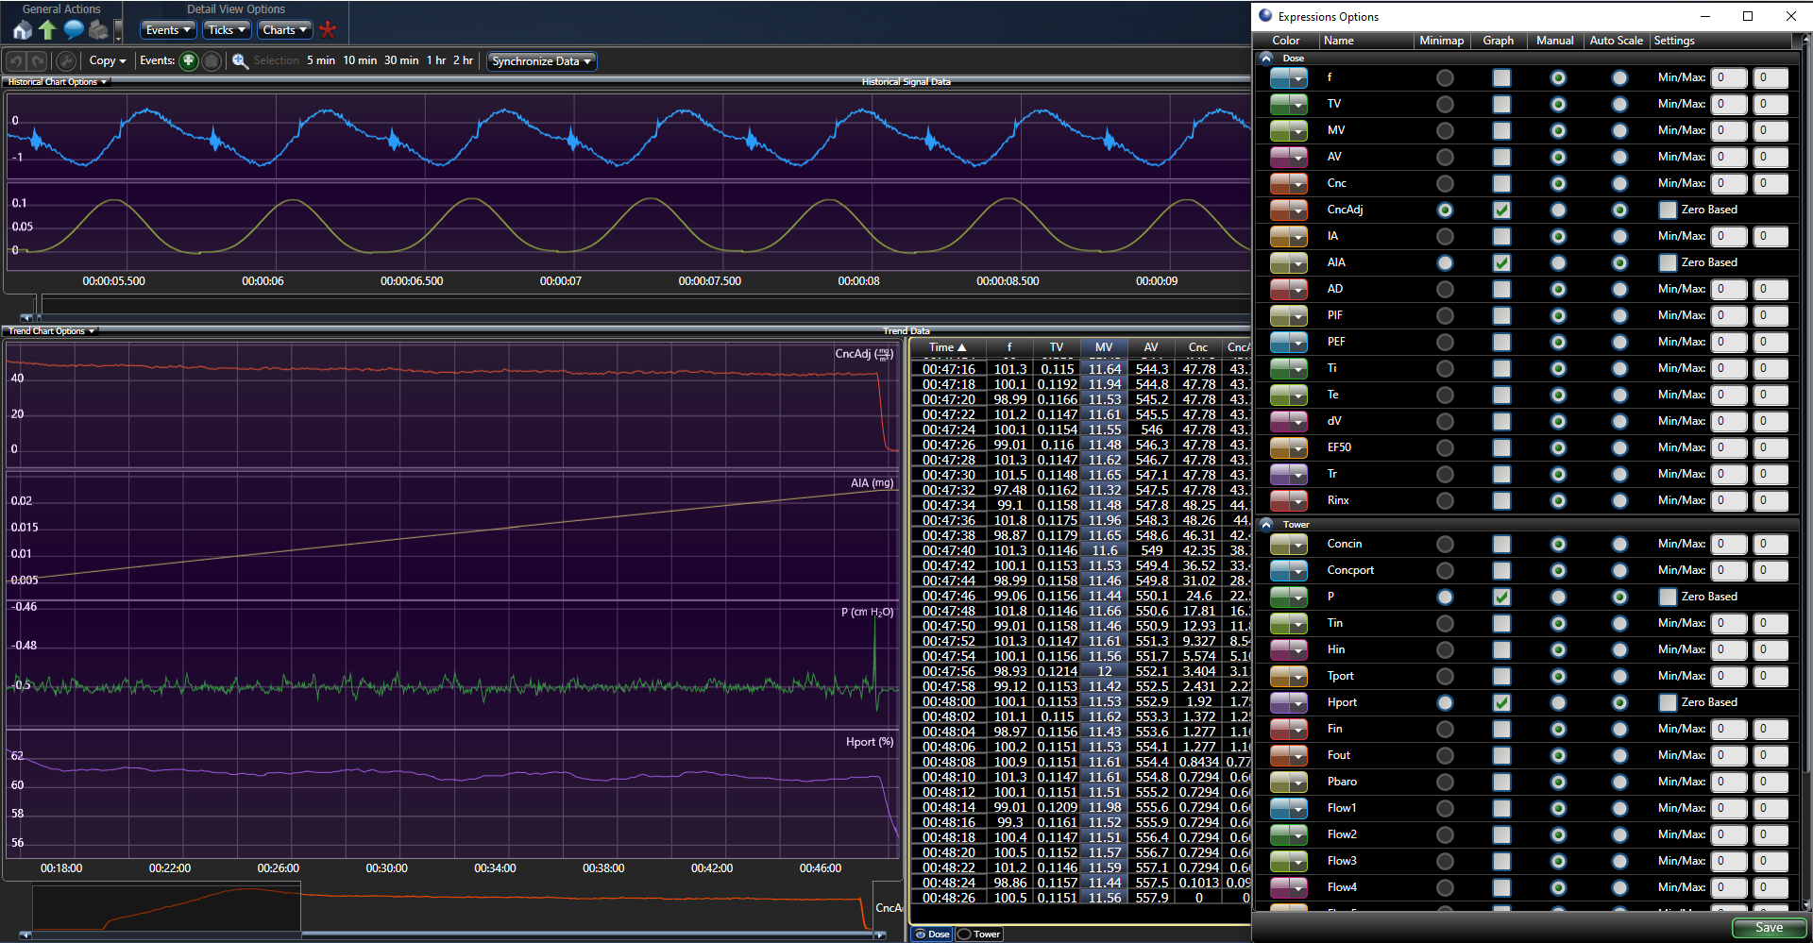Select Auto Scale radio for Cnc

click(1619, 183)
